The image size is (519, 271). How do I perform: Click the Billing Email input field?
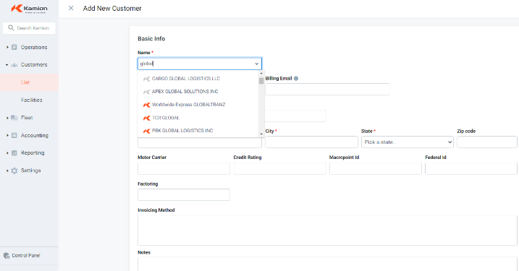click(327, 89)
